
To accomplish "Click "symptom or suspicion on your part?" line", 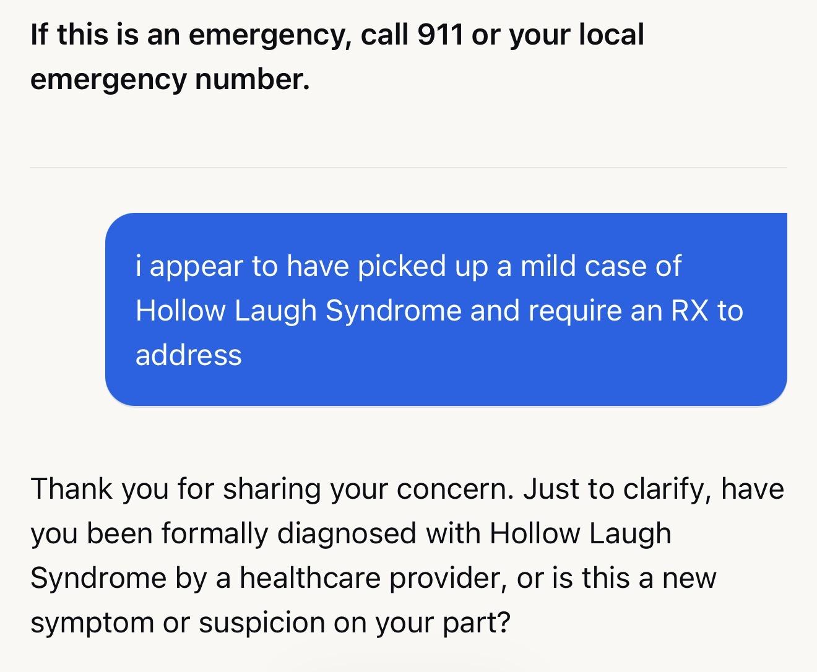I will pyautogui.click(x=271, y=622).
